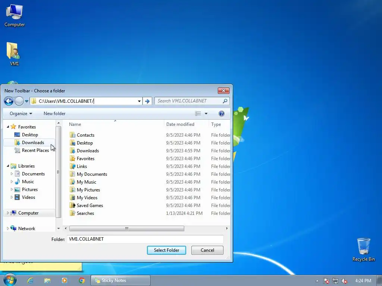Image resolution: width=382 pixels, height=286 pixels.
Task: Select Downloads under Favorites
Action: click(x=33, y=143)
